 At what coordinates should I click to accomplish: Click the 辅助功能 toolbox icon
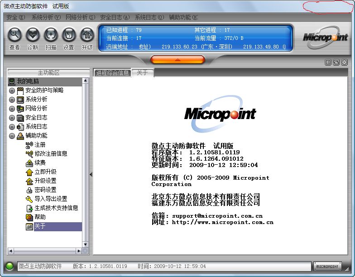(20, 136)
